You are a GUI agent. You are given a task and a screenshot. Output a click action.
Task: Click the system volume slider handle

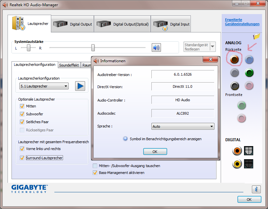93,47
